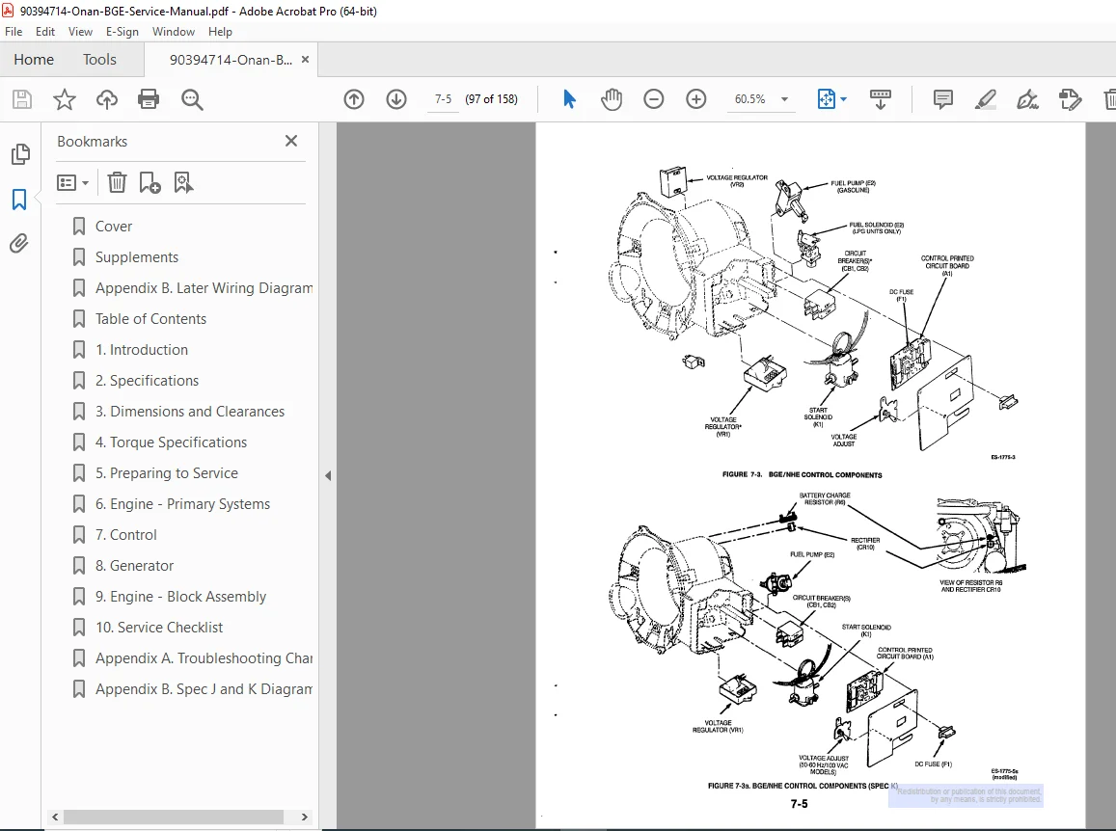Open 6. Engine - Primary Systems bookmark

click(x=183, y=504)
